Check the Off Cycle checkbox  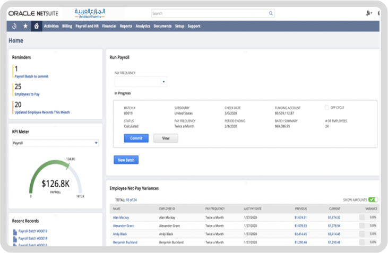point(327,108)
